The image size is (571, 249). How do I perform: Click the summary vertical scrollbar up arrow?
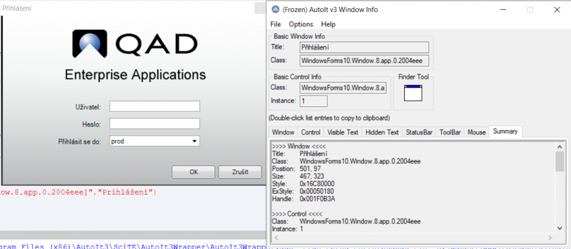click(560, 146)
